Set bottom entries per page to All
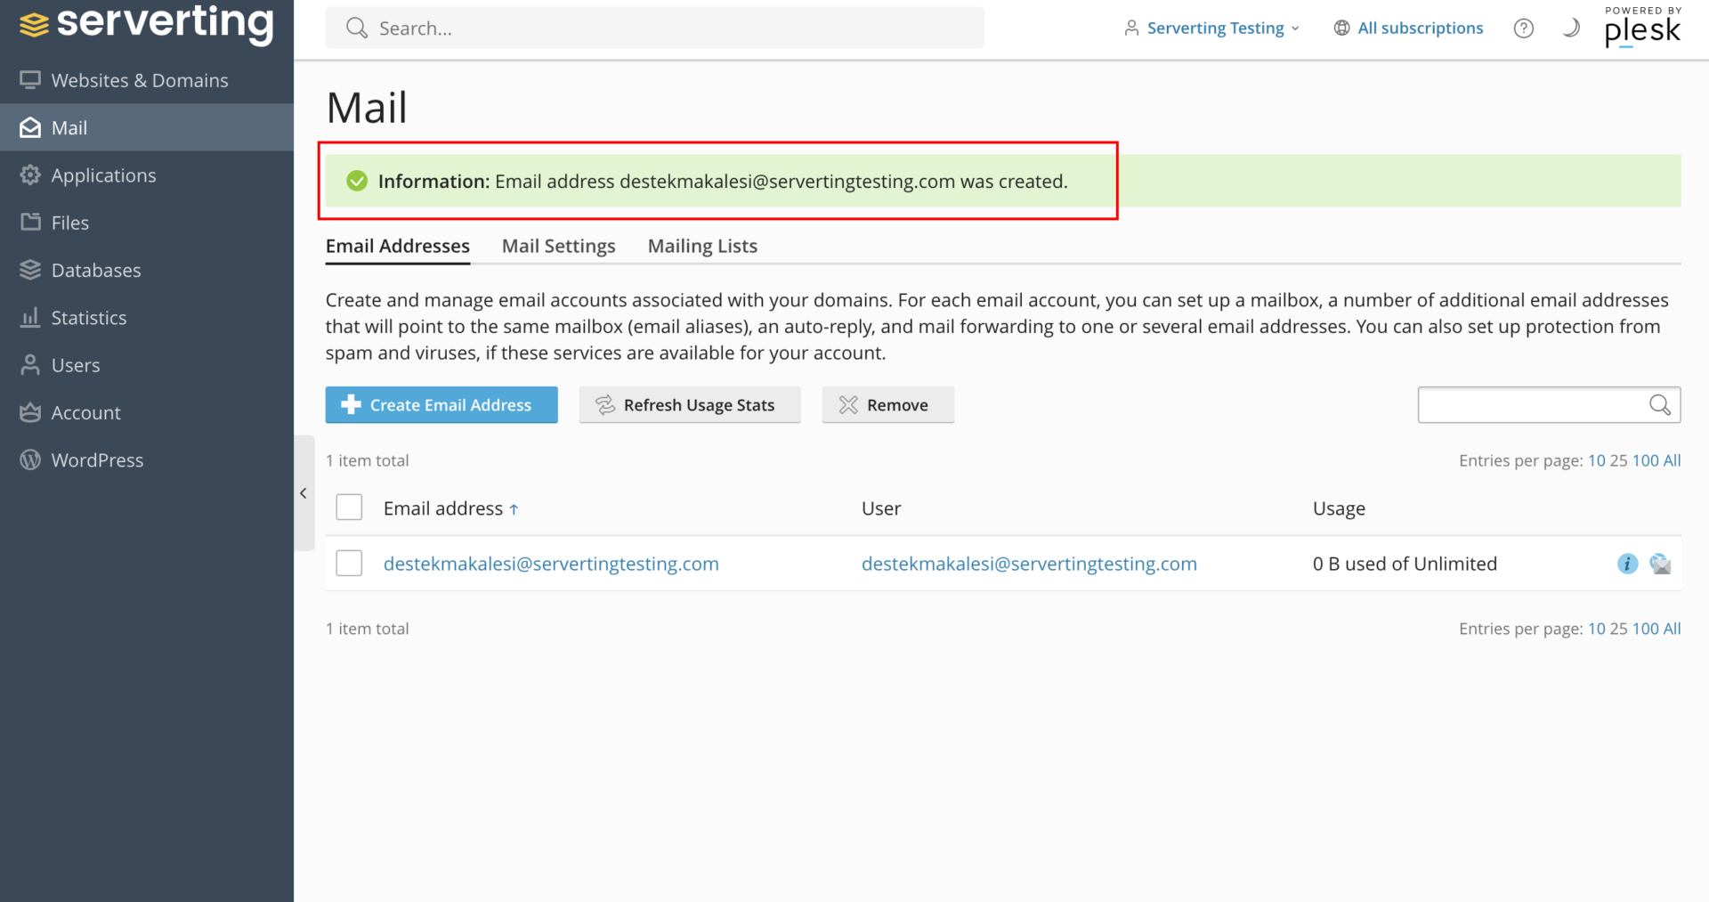1709x902 pixels. (1673, 629)
